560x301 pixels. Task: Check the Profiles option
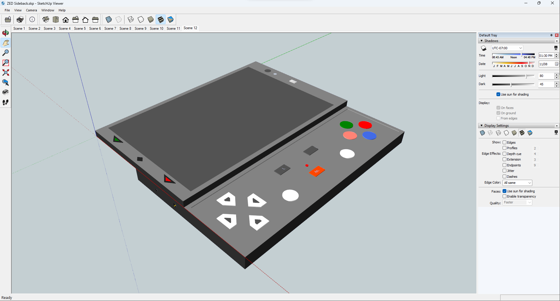tap(504, 148)
